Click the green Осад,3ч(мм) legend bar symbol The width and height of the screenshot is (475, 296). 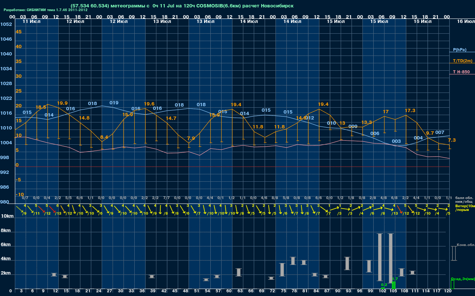coord(452,285)
